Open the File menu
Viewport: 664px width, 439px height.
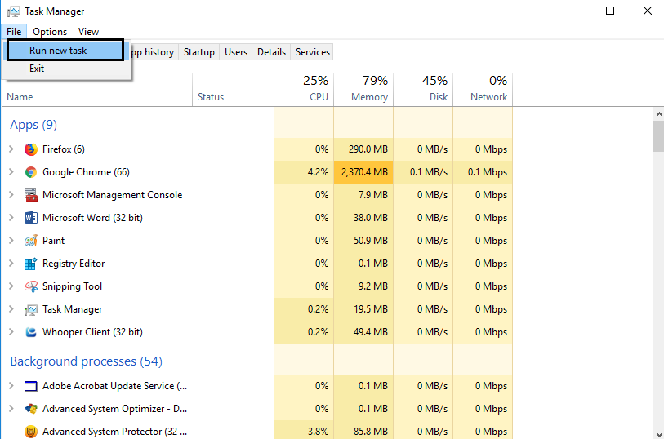coord(14,32)
